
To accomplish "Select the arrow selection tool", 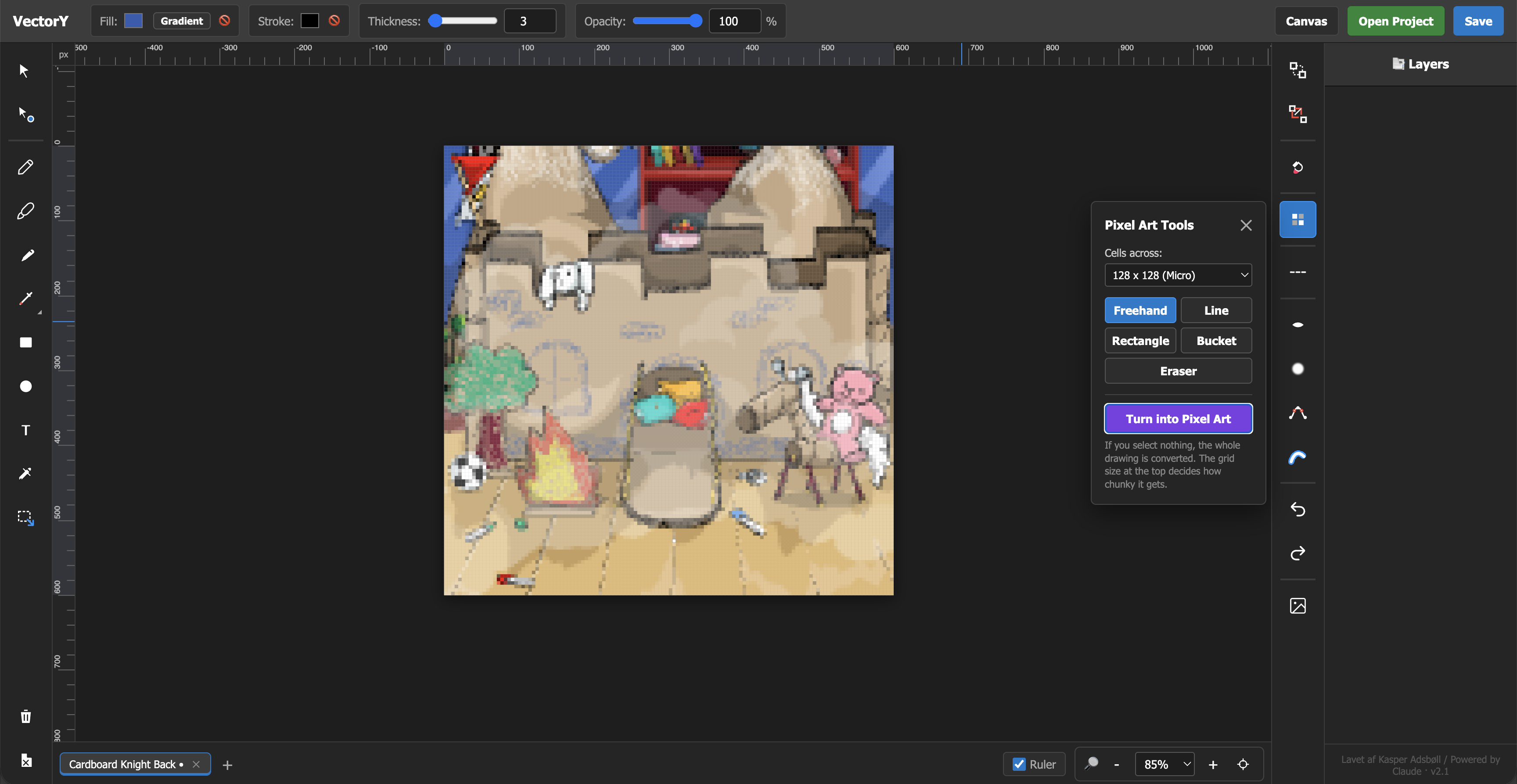I will [x=24, y=71].
